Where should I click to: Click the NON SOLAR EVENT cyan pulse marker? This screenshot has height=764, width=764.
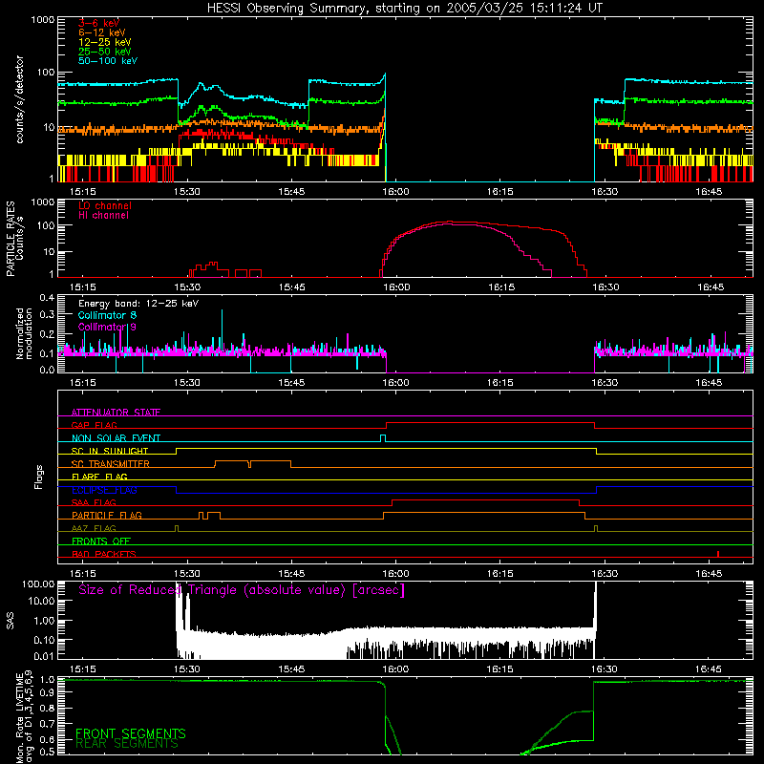pos(383,438)
